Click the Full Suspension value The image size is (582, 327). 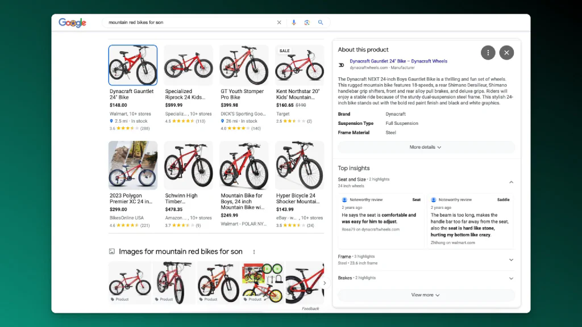(402, 123)
